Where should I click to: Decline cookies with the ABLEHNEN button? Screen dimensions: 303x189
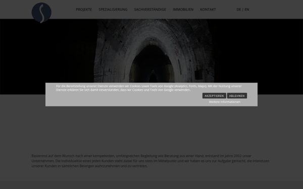tap(237, 96)
